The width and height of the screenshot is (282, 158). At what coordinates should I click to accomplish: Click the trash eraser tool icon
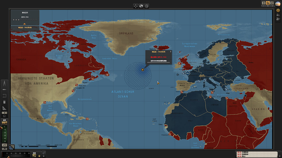point(5,101)
